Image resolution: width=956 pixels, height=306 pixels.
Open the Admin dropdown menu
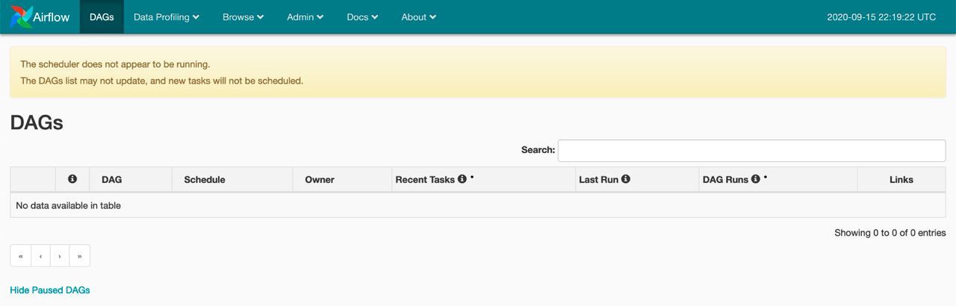pyautogui.click(x=305, y=16)
